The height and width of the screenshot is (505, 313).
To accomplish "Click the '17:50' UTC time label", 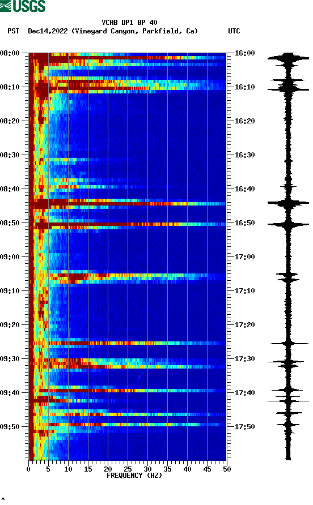I will click(x=244, y=427).
